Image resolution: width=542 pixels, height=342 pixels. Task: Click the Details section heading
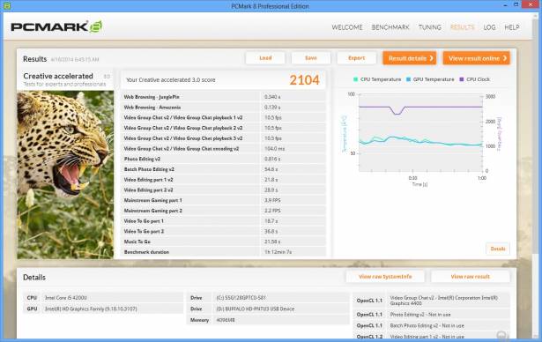tap(34, 278)
